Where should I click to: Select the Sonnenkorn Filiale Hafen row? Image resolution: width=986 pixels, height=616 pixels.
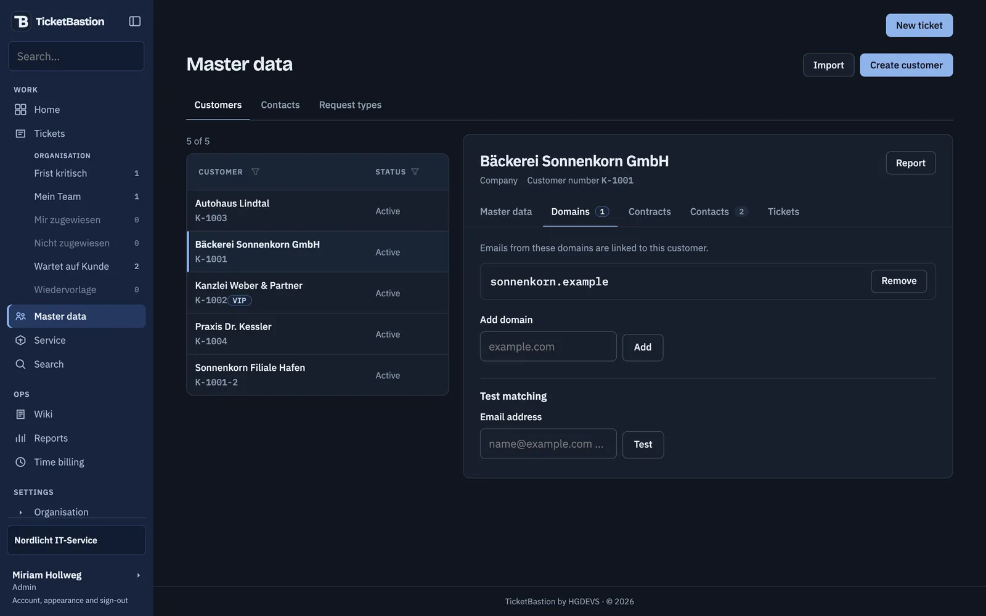318,375
